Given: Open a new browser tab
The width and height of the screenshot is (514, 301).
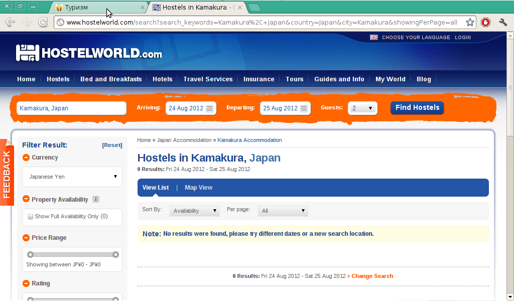Looking at the screenshot, I should [x=254, y=7].
